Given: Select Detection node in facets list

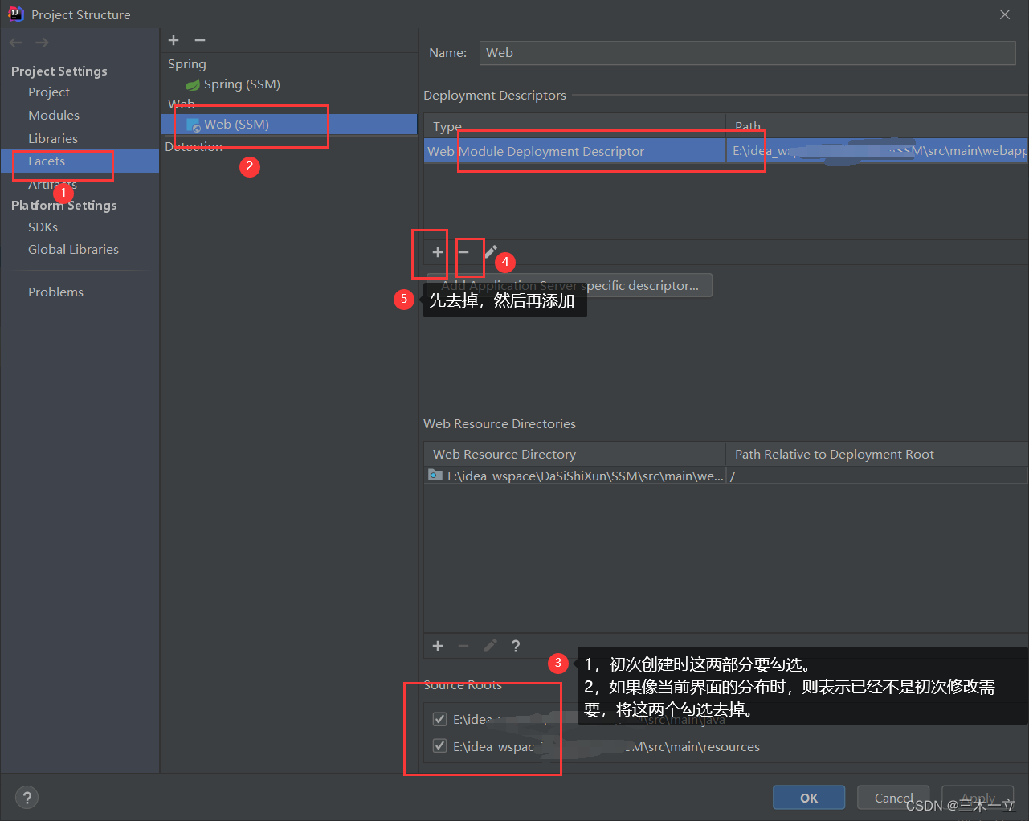Looking at the screenshot, I should (194, 147).
